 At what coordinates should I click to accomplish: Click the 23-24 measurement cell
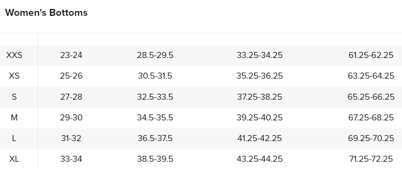click(x=71, y=55)
